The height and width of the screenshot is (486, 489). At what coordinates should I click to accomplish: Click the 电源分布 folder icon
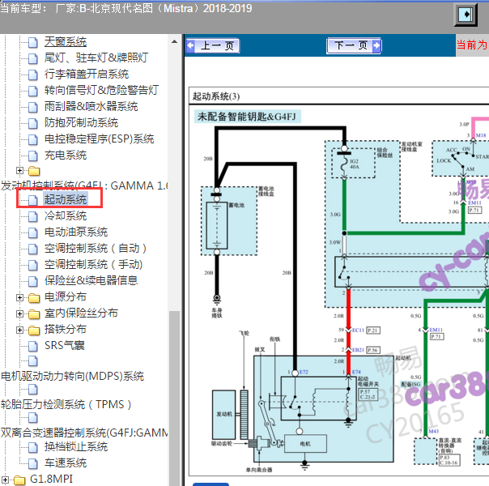(x=34, y=298)
